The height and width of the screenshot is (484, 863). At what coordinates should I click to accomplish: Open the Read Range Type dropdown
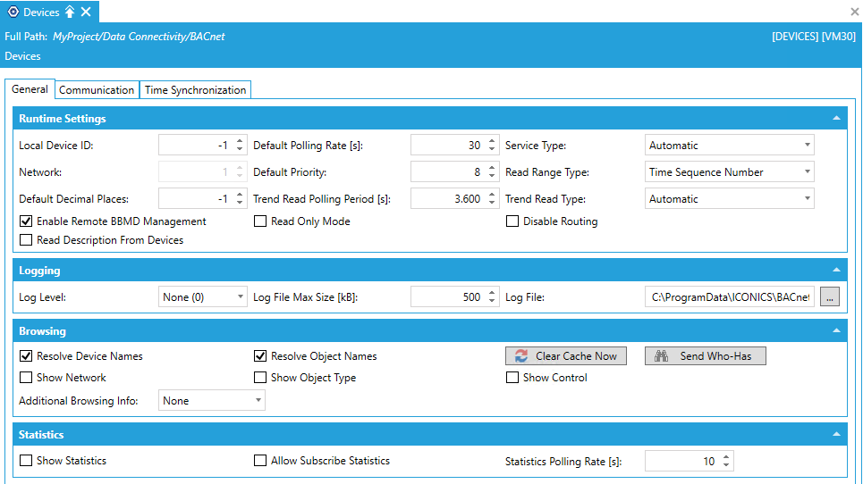pos(729,172)
